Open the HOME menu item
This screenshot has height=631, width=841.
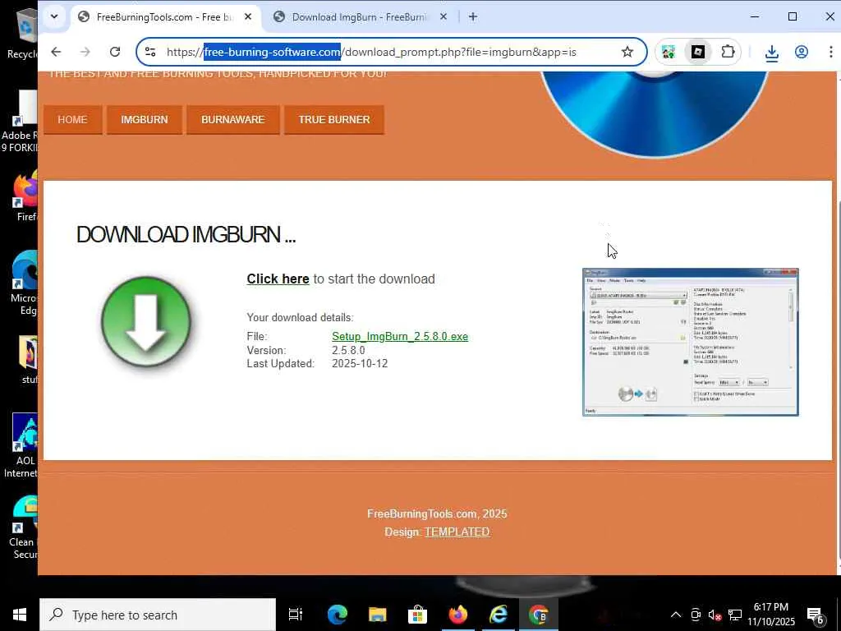(72, 120)
